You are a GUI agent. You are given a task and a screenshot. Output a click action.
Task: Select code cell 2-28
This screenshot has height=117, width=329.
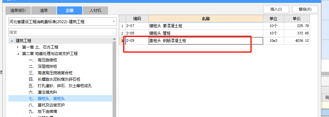(137, 33)
